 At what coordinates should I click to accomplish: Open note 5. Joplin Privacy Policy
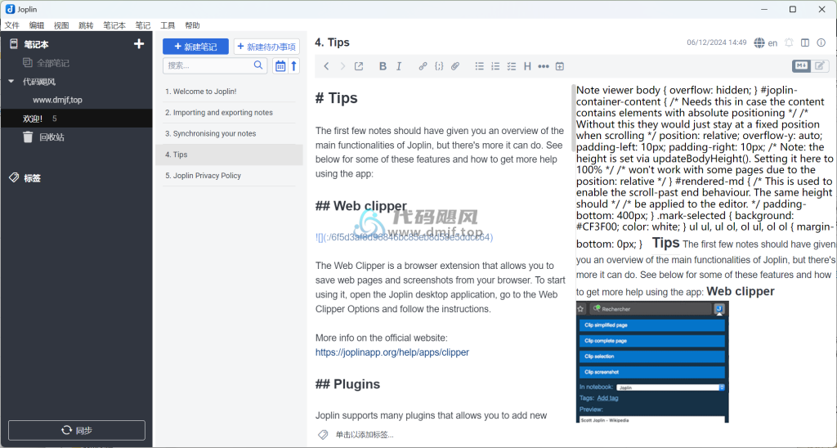(x=229, y=176)
